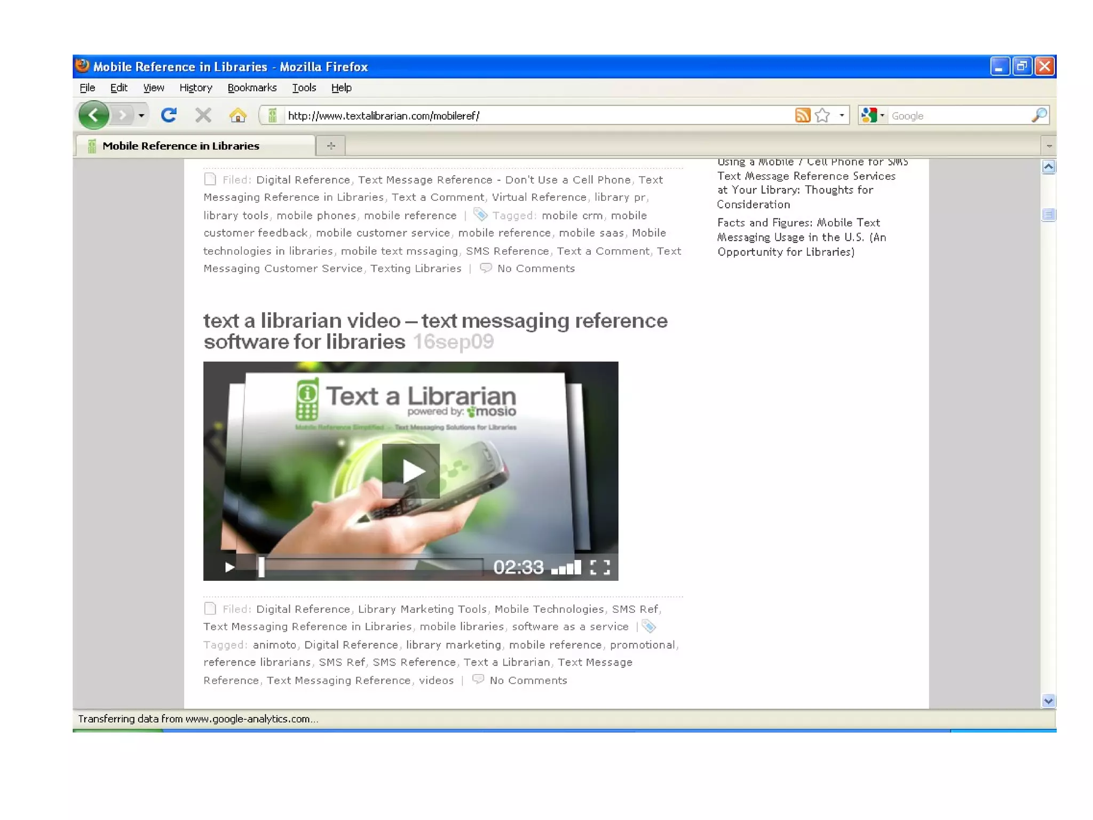Open the Tools menu
The height and width of the screenshot is (820, 1093).
[x=304, y=88]
